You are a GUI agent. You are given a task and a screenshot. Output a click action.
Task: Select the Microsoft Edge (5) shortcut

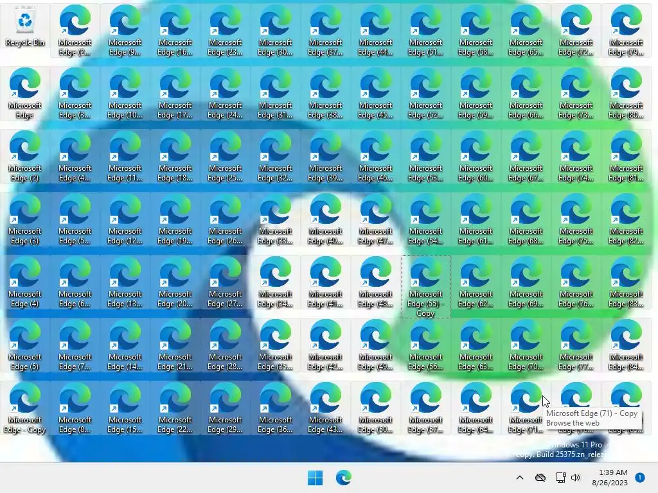(x=25, y=345)
